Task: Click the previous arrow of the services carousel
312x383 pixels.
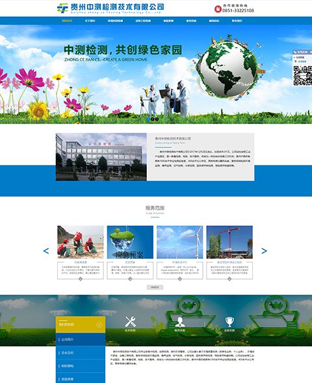Action: (46, 251)
